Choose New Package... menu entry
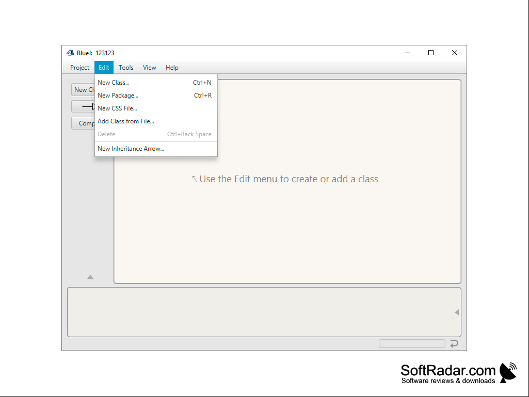This screenshot has width=529, height=397. pyautogui.click(x=156, y=96)
